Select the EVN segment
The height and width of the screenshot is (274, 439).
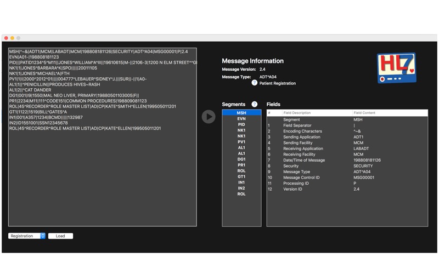[241, 119]
